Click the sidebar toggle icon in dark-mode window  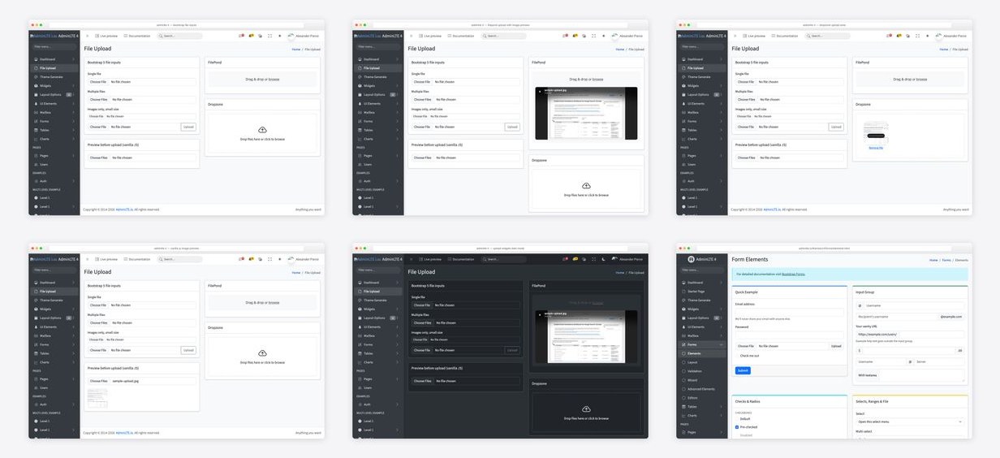tap(411, 259)
